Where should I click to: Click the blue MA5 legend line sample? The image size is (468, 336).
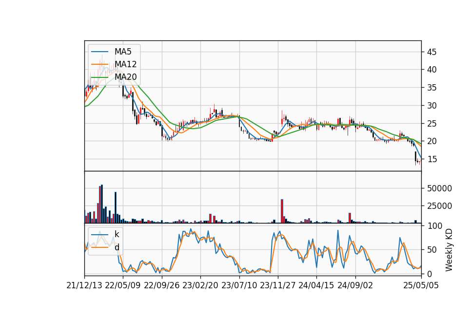(99, 52)
